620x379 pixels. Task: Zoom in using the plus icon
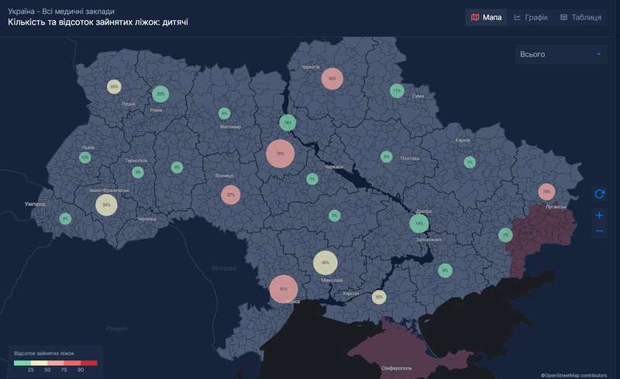[x=599, y=215]
